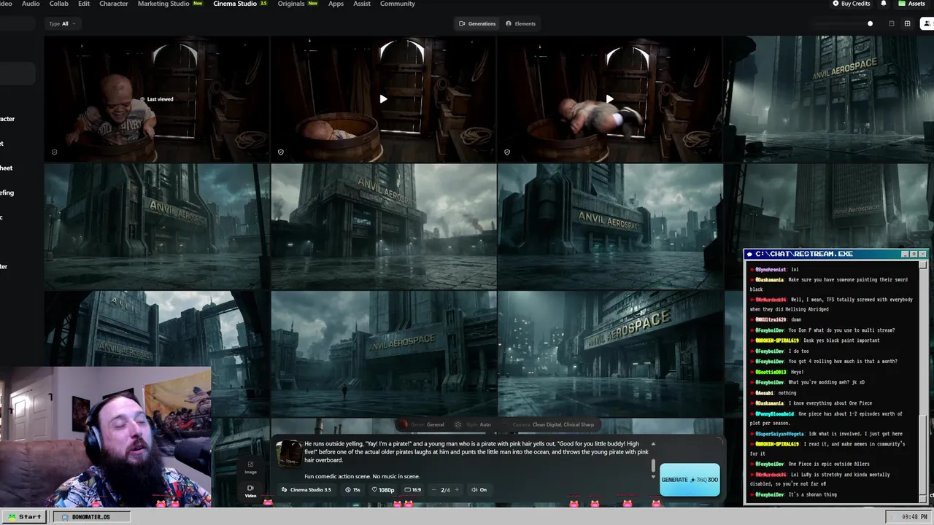Click the GENERATE button

(x=690, y=480)
